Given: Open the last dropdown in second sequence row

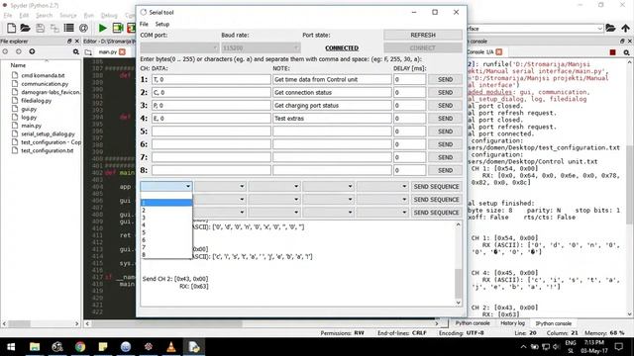Looking at the screenshot, I should (x=382, y=200).
